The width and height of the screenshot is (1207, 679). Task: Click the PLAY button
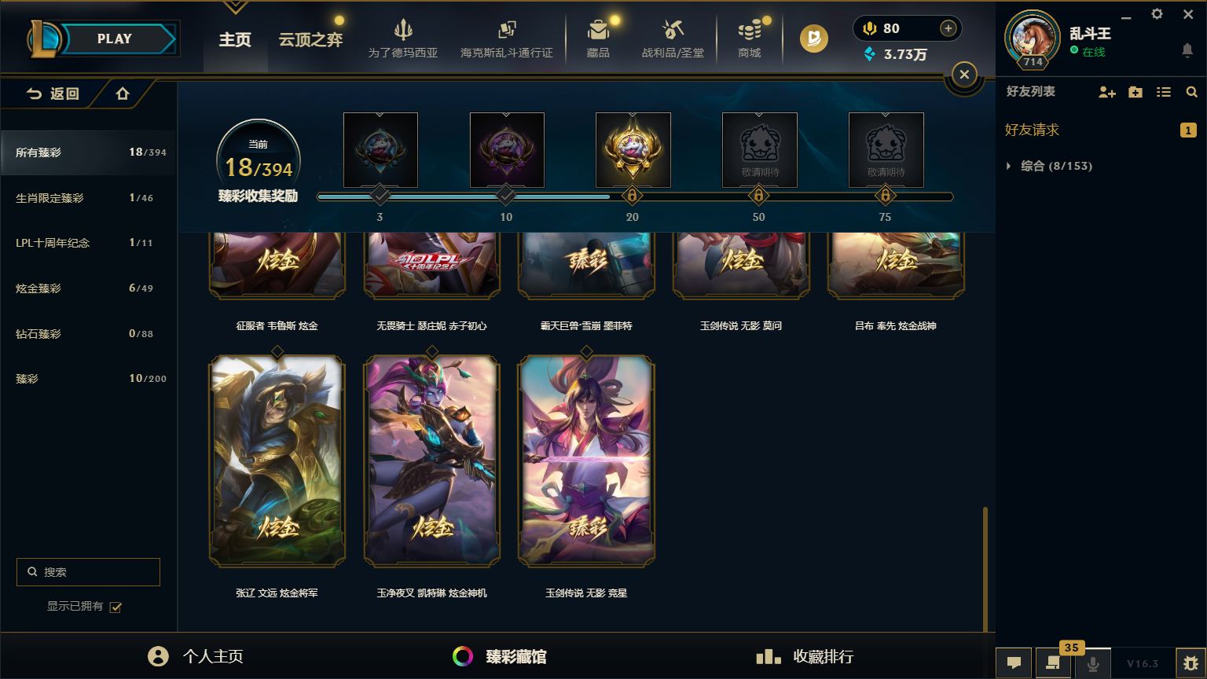pyautogui.click(x=115, y=39)
